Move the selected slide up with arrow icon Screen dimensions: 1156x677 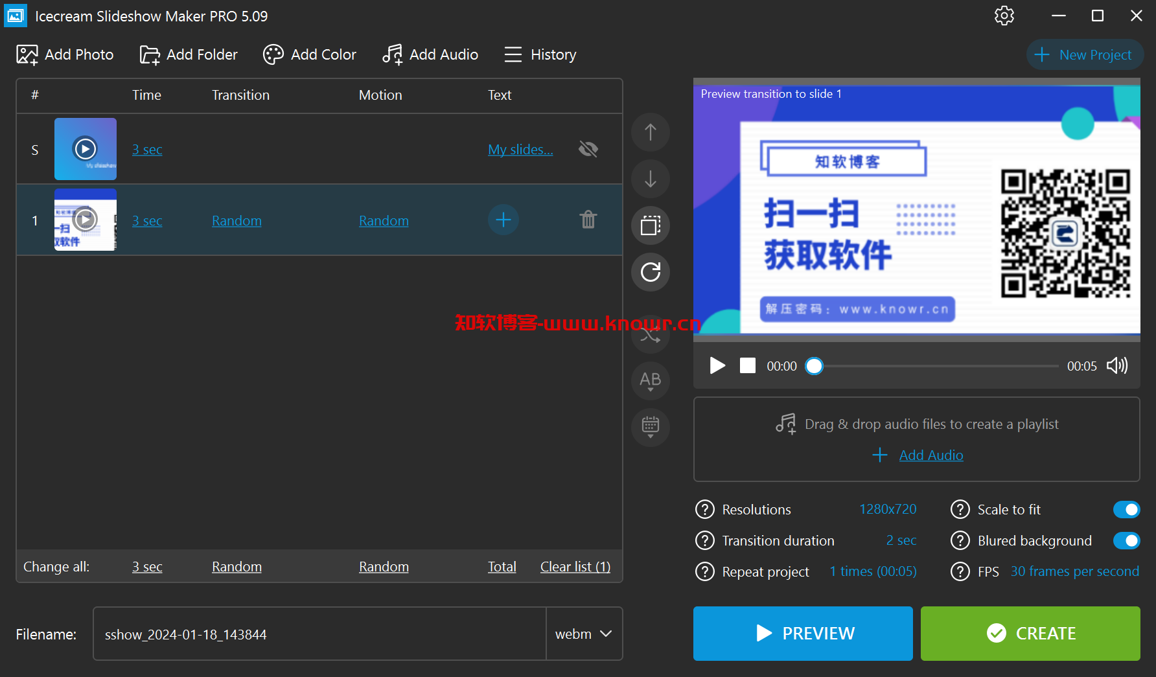(651, 132)
